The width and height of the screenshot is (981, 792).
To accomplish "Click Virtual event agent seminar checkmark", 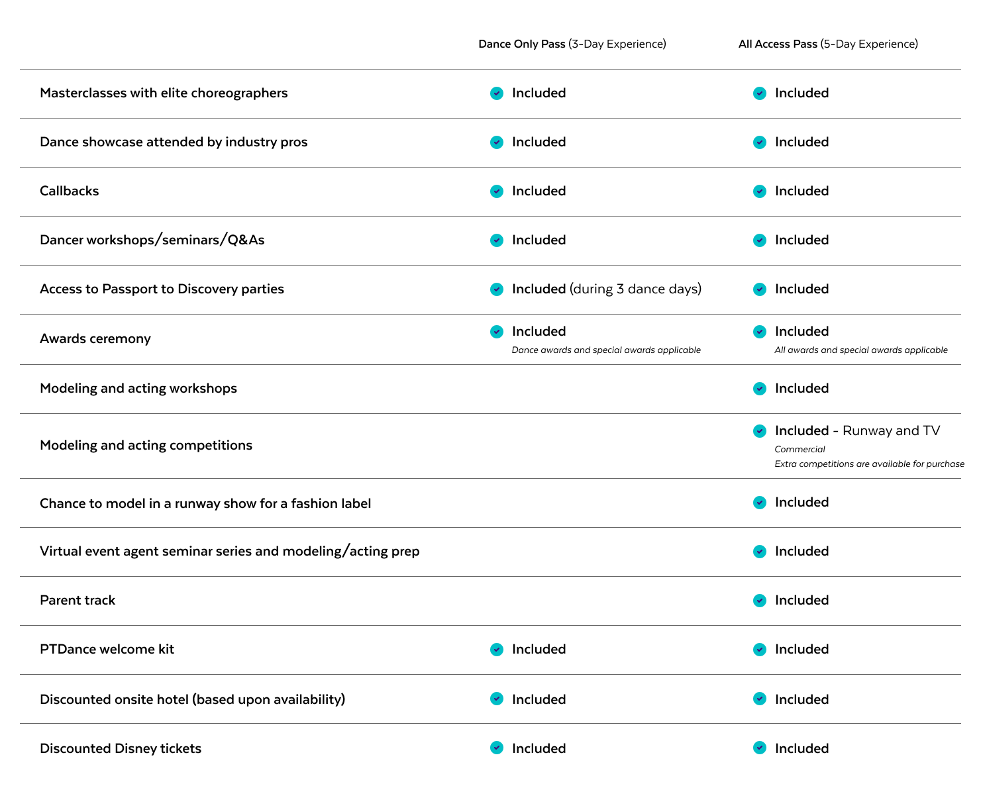I will click(760, 552).
